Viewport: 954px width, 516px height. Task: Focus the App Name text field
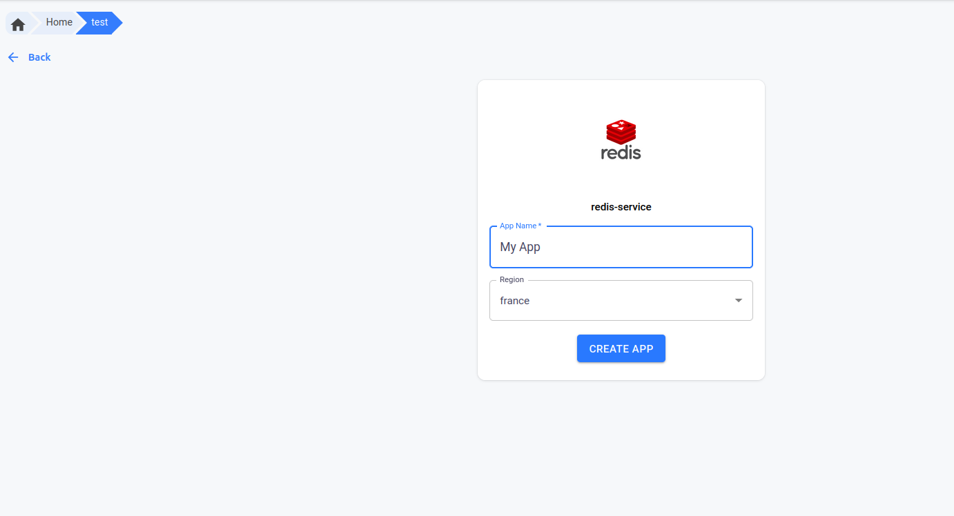point(621,247)
